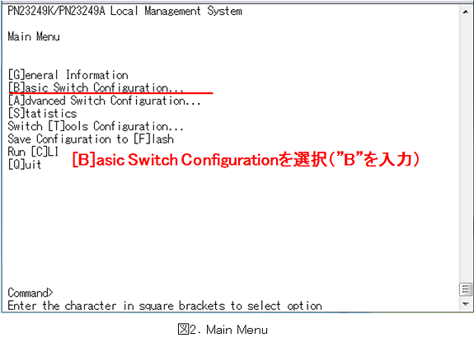Select Switch [T]ools Configuration entry

click(x=96, y=126)
